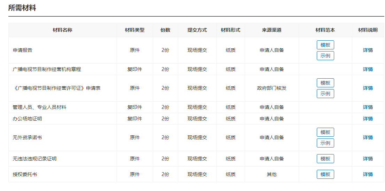Select the 申请报告 material name cell

(23, 50)
